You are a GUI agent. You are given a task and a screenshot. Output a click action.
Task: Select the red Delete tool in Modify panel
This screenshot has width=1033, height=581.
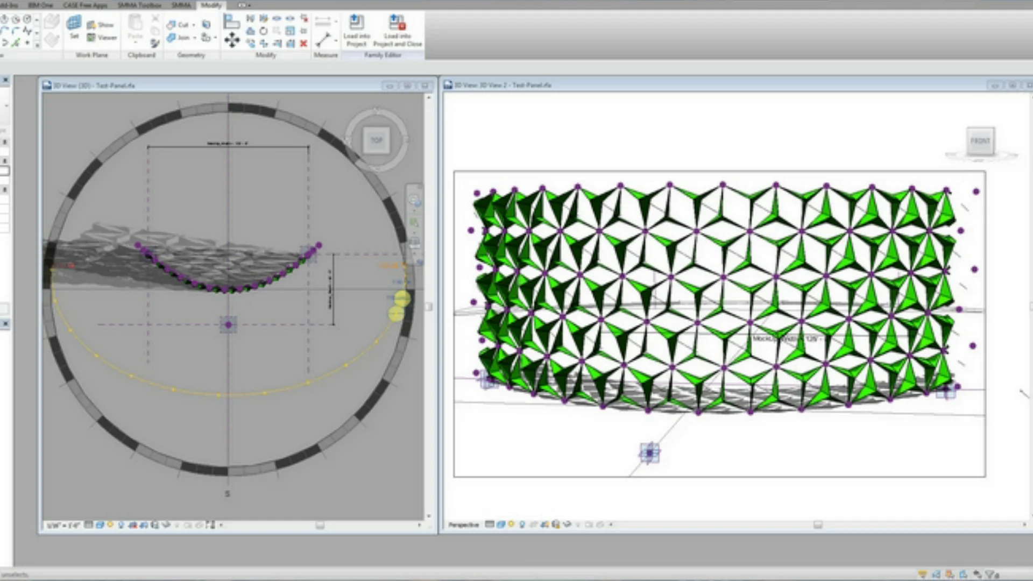click(303, 44)
